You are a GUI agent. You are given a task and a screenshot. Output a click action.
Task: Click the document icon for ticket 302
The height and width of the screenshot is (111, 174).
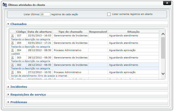click(12, 65)
